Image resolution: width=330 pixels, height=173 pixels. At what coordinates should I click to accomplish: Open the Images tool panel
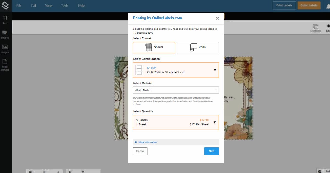tap(5, 49)
